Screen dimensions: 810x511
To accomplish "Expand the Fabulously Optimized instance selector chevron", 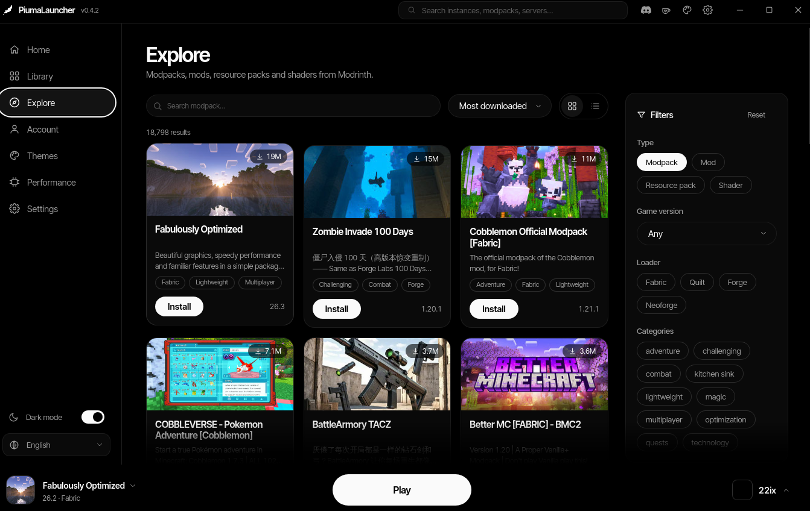I will [x=133, y=486].
